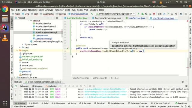This screenshot has width=192, height=108.
Task: Open VLC from the Ubuntu dock
Action: (x=5, y=38)
